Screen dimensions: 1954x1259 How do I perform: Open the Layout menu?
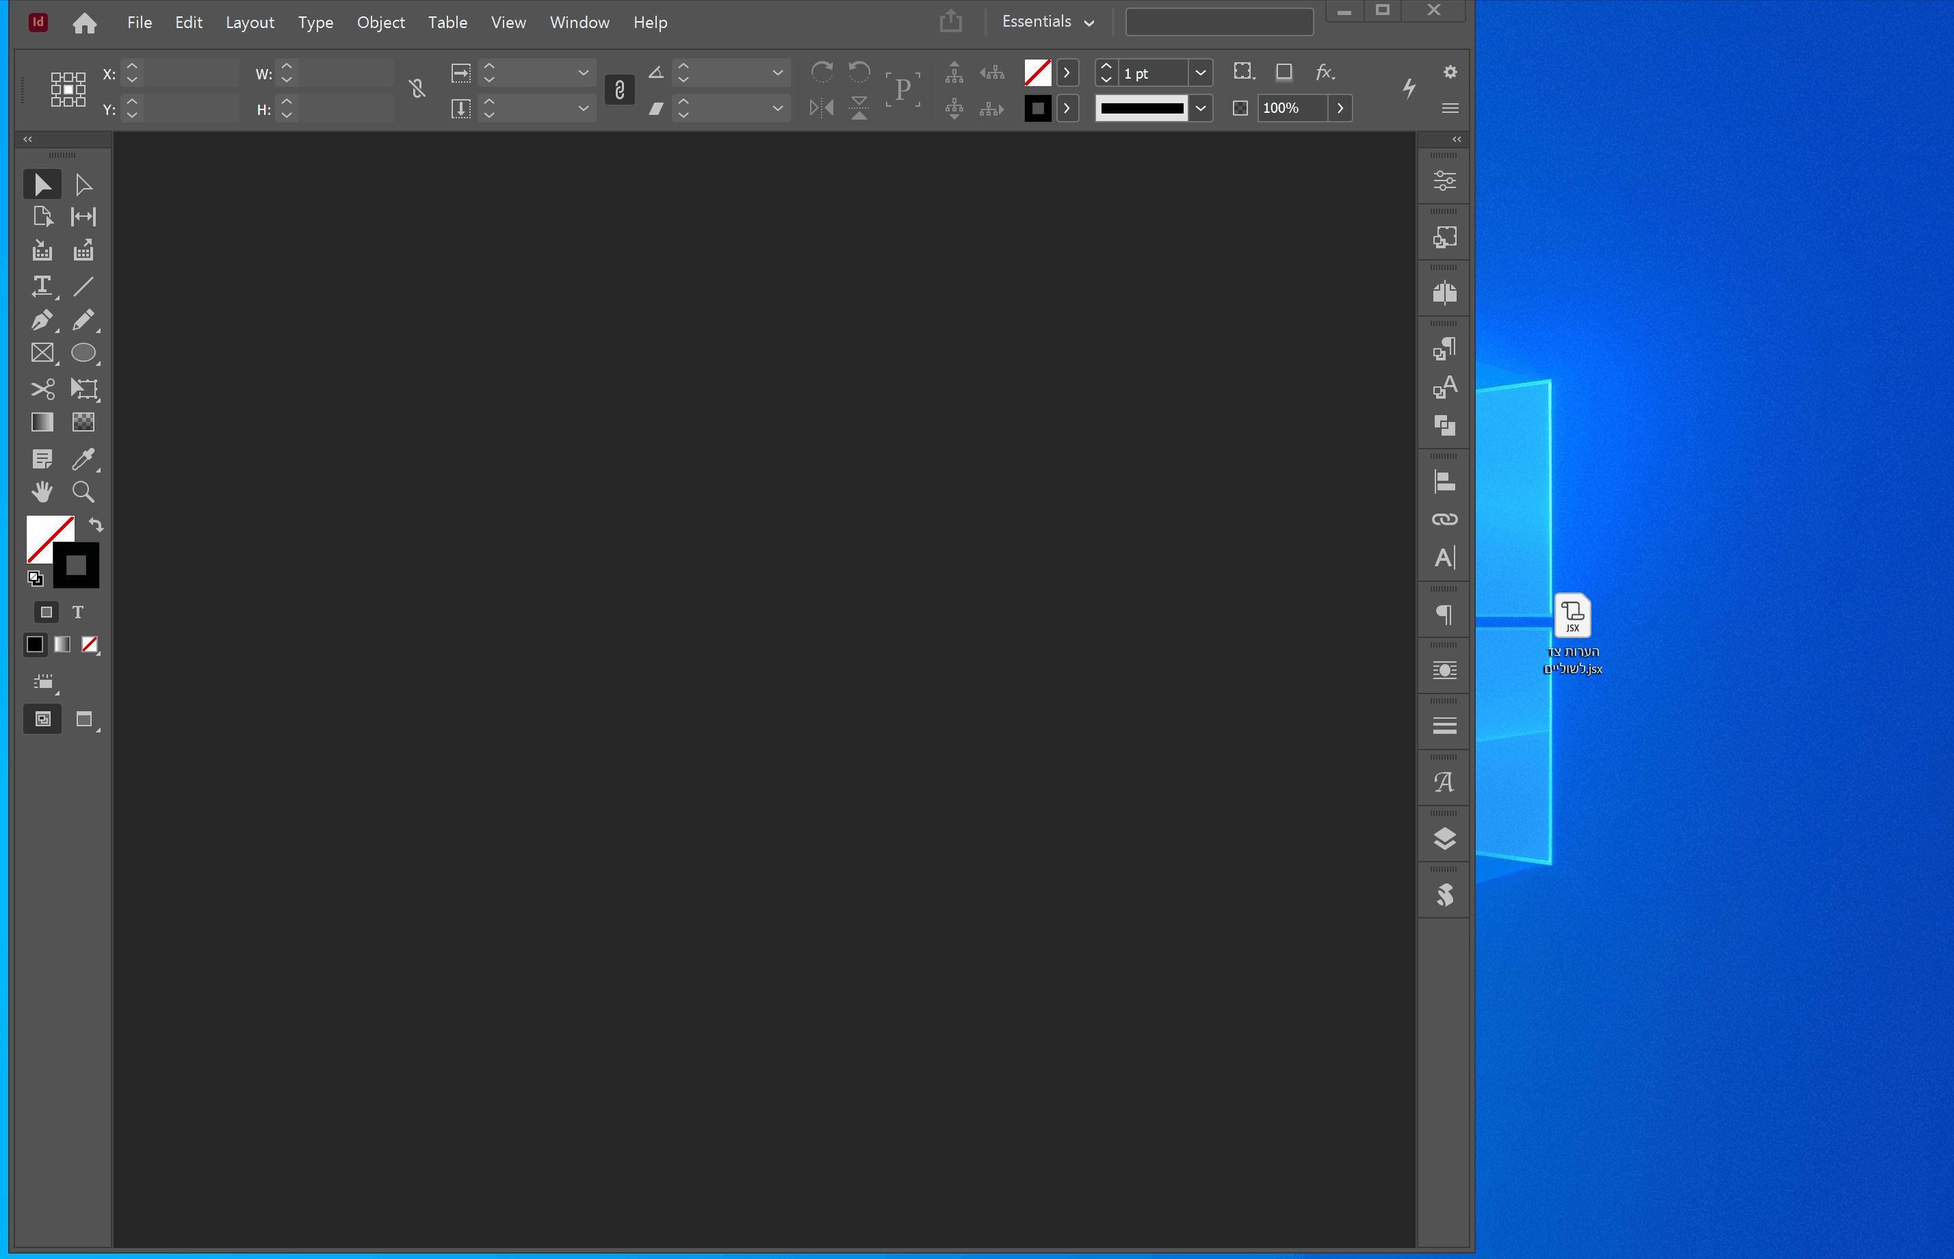click(x=250, y=22)
